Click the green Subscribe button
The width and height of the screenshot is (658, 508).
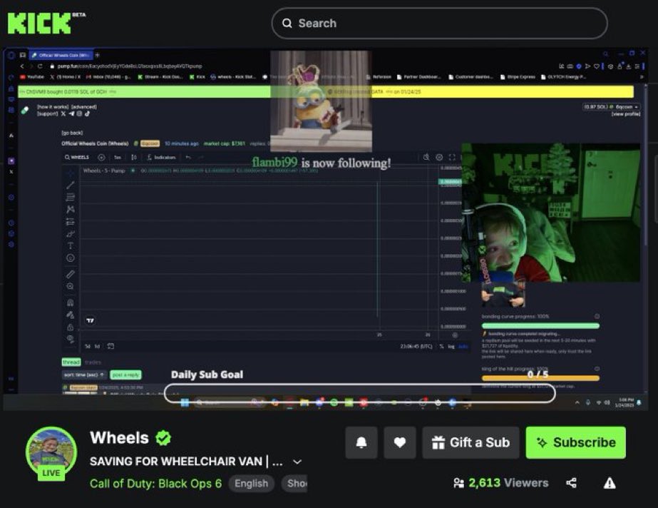coord(576,442)
